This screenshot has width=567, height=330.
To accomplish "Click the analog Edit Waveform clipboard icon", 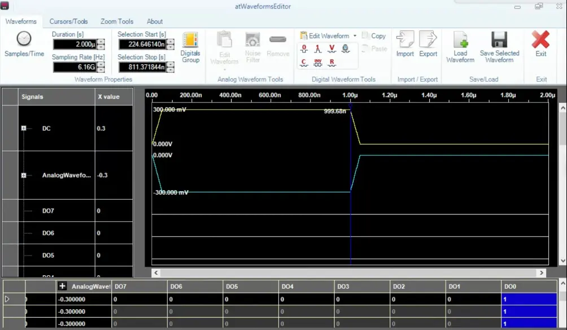I will point(224,39).
